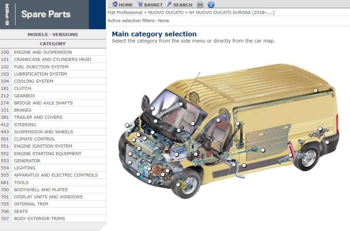
Task: Click the 'Active selection filters: None' text
Action: [x=138, y=21]
